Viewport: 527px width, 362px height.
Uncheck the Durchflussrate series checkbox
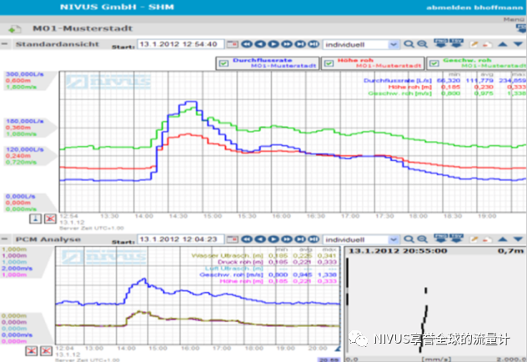point(223,63)
